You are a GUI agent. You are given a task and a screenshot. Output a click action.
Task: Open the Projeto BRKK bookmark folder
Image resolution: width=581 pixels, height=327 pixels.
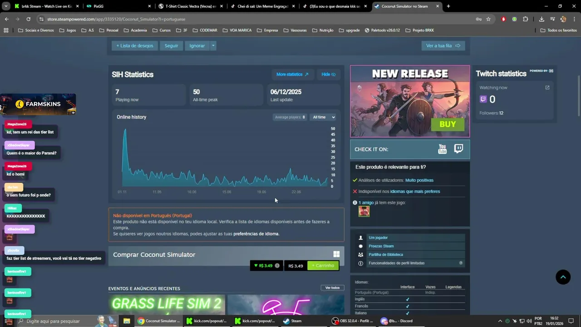coord(419,30)
